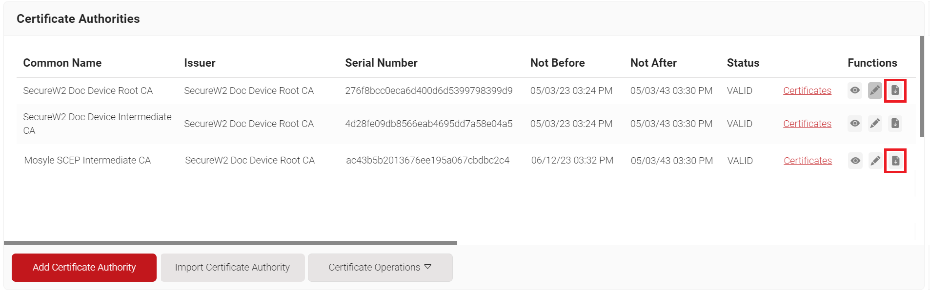Open Certificates link for Mosyle SCEP row
This screenshot has width=930, height=291.
coord(808,161)
